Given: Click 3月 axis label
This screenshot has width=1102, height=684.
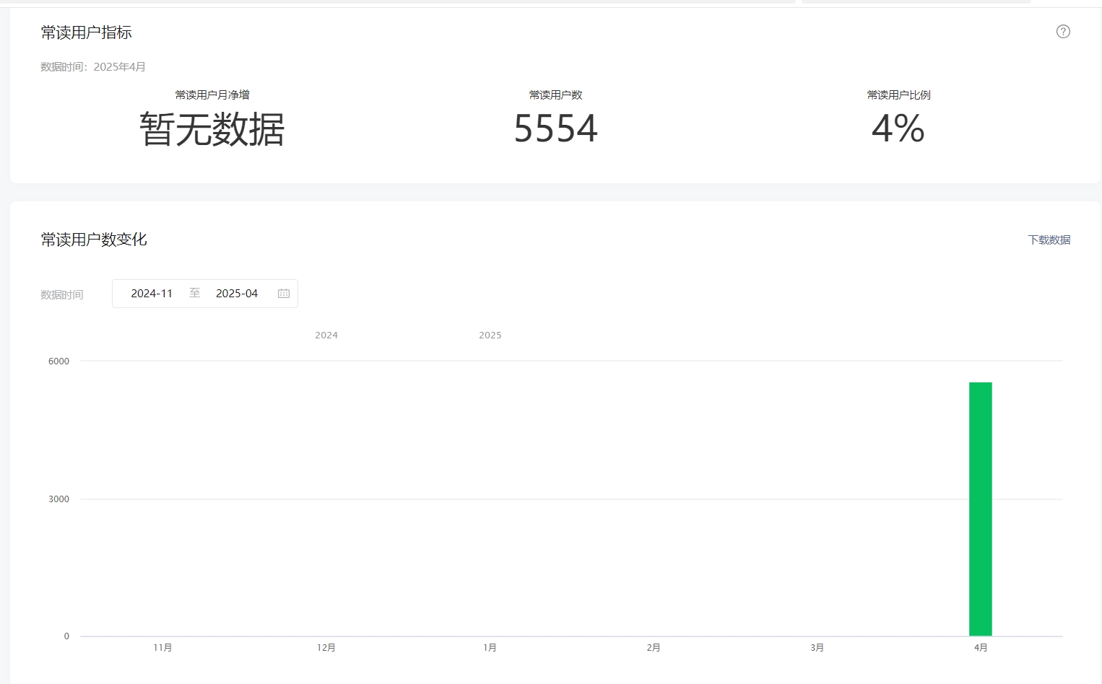Looking at the screenshot, I should click(817, 648).
